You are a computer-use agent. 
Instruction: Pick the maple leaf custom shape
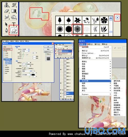click(69, 20)
